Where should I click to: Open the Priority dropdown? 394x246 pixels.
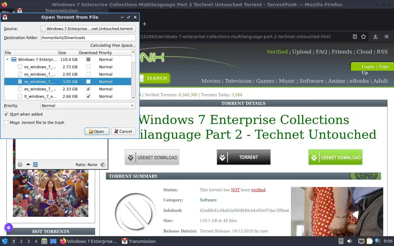click(88, 106)
